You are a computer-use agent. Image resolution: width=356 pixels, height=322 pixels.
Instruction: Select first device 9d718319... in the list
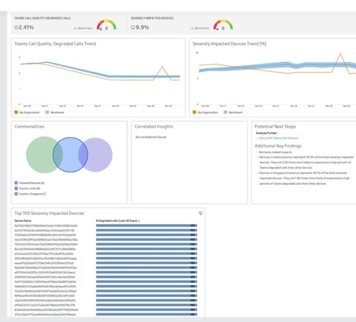coord(45,226)
